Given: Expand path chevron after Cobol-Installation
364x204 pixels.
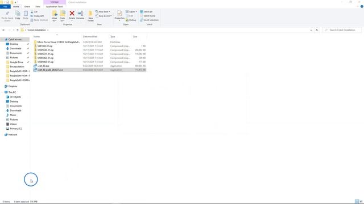Looking at the screenshot, I should pyautogui.click(x=48, y=30).
